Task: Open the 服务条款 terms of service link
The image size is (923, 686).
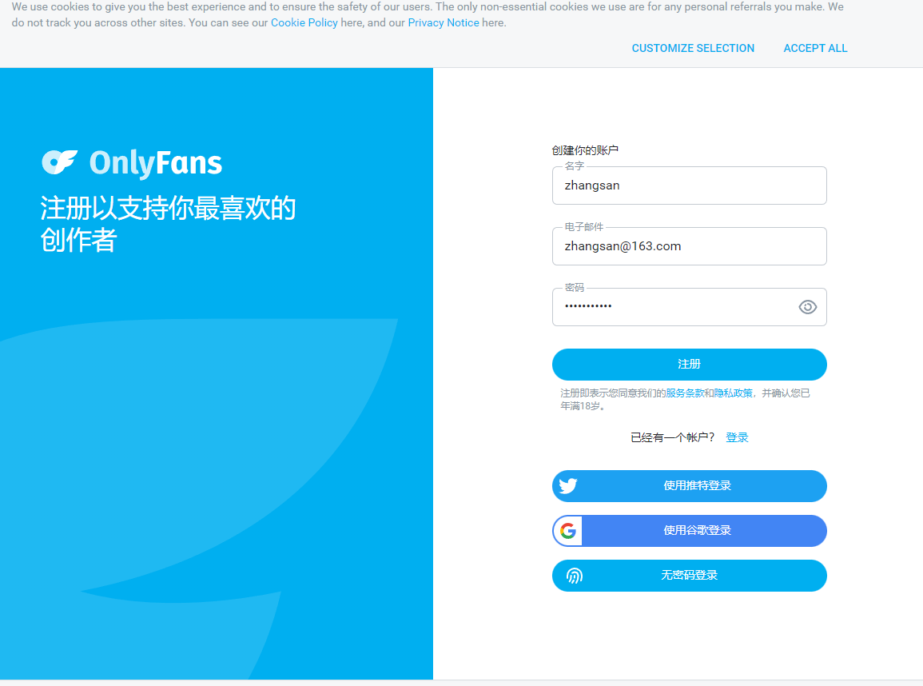Action: 685,393
